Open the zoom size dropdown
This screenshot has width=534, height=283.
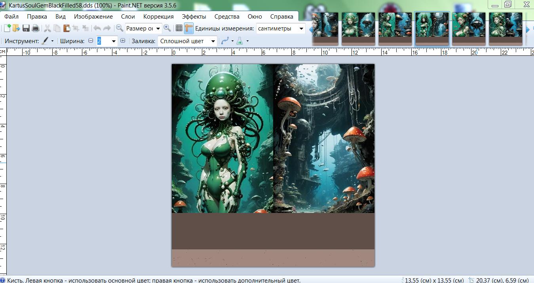pyautogui.click(x=158, y=28)
